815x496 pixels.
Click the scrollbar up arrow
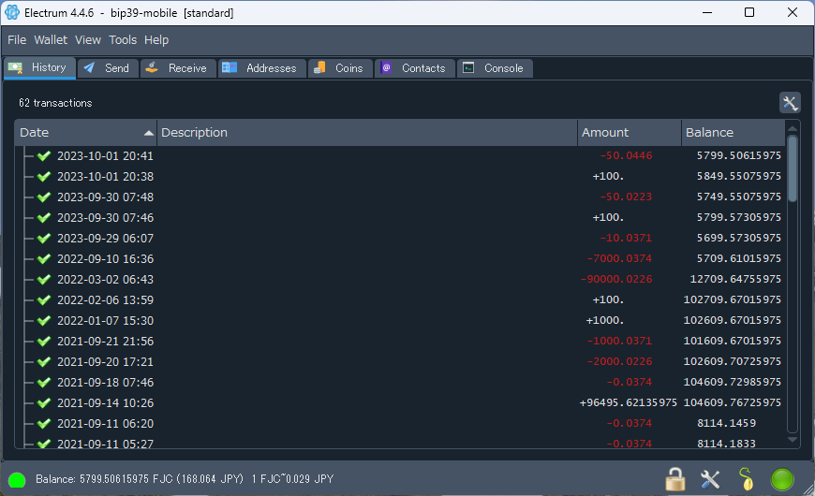pyautogui.click(x=793, y=128)
